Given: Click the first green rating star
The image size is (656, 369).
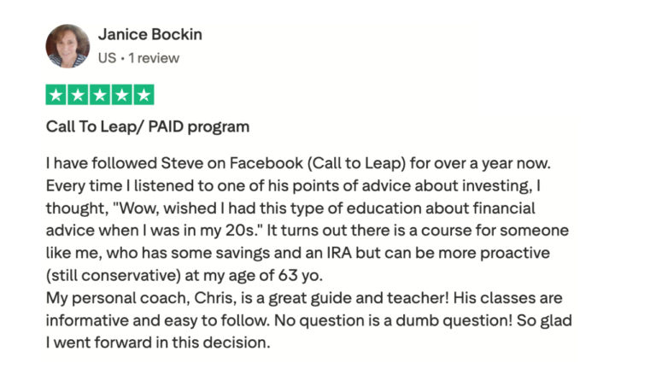Looking at the screenshot, I should [56, 95].
